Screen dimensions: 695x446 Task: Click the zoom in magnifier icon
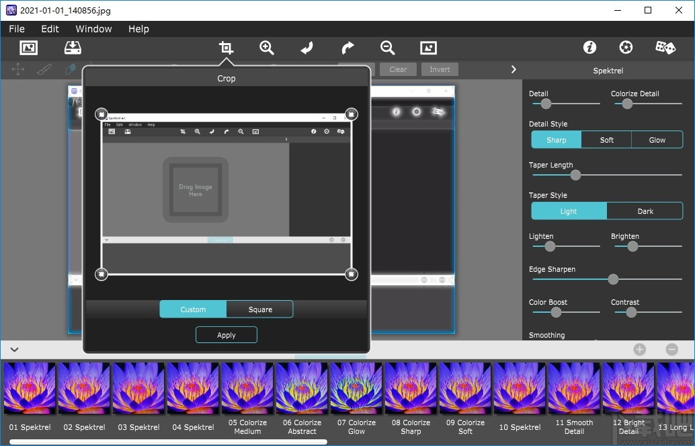click(267, 48)
